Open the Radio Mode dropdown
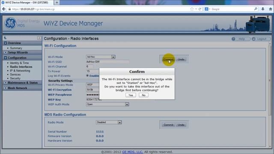 [109, 122]
